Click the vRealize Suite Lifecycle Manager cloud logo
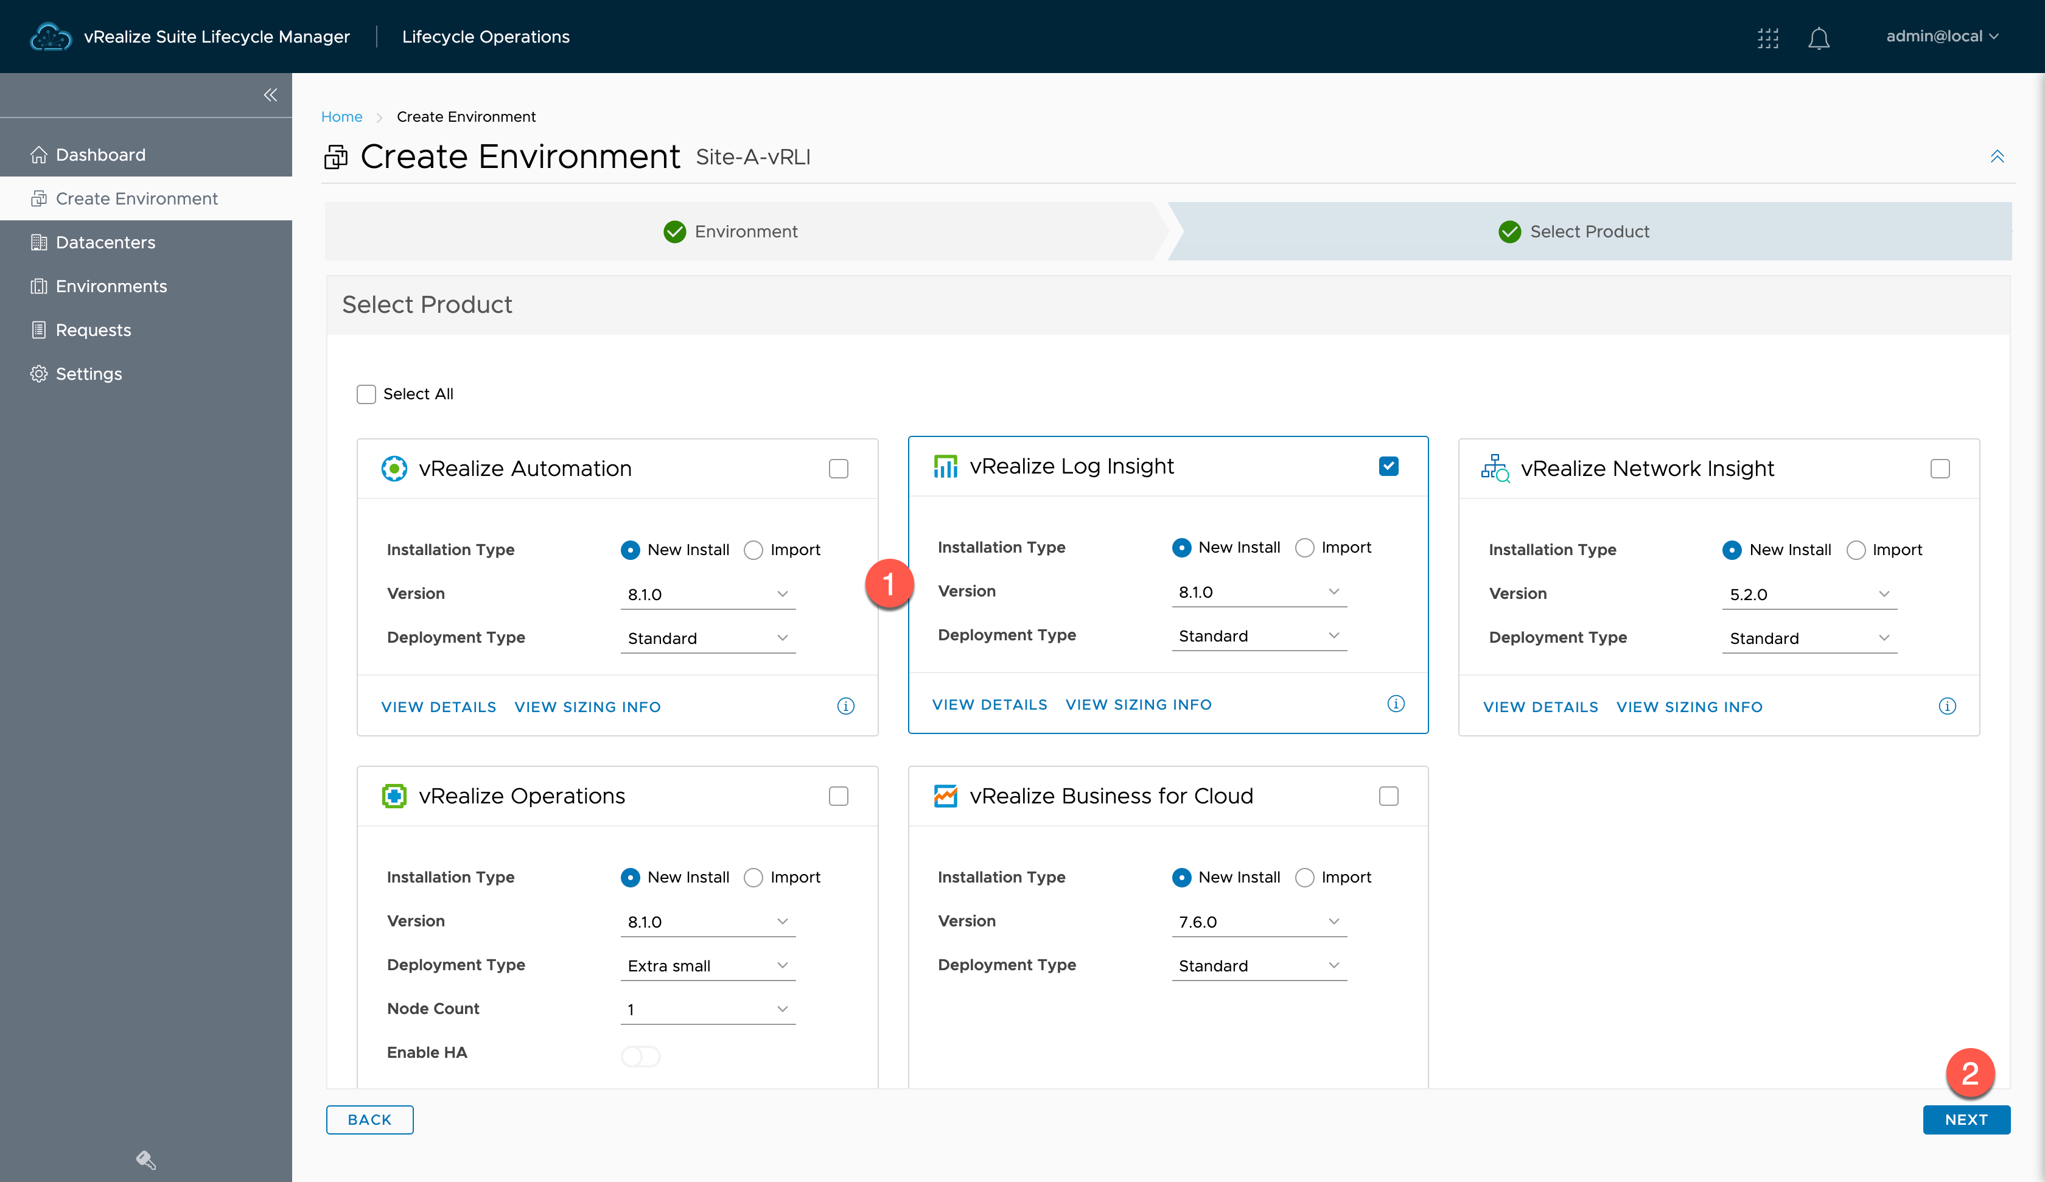 pyautogui.click(x=51, y=37)
